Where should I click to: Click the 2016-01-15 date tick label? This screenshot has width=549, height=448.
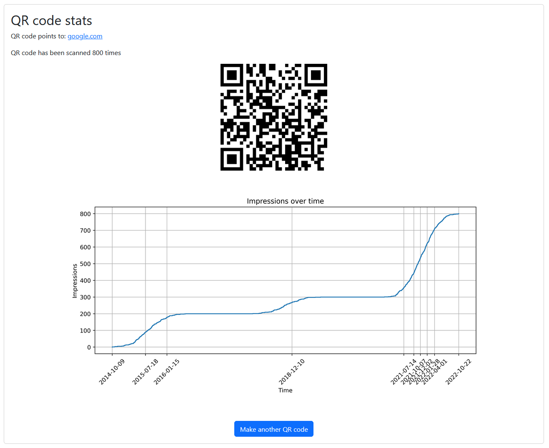click(x=167, y=372)
